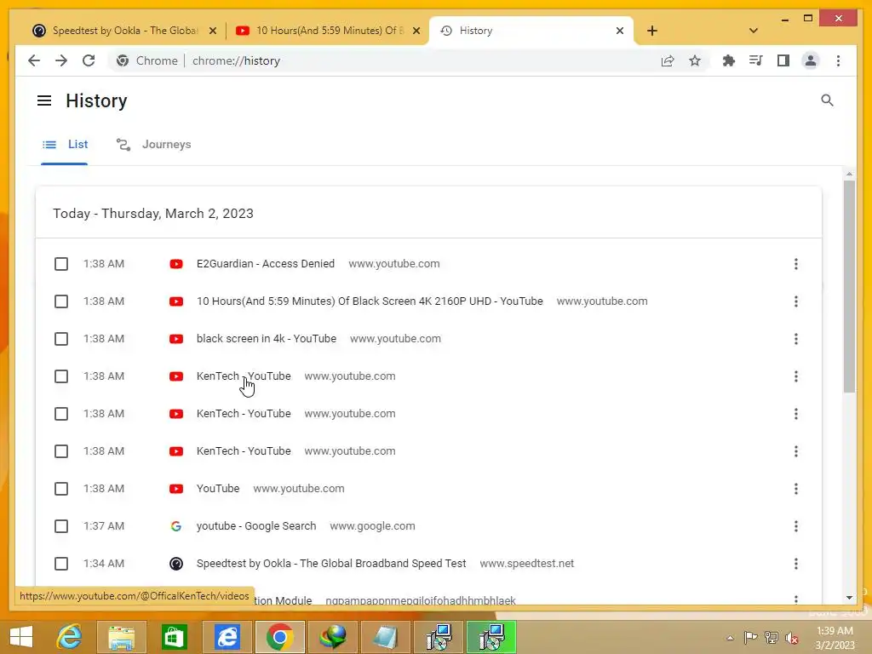Open actions menu for youtube - Google Search
The width and height of the screenshot is (872, 654).
[x=796, y=526]
